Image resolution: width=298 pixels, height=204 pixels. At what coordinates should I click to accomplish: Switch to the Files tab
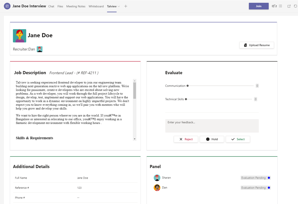click(x=60, y=6)
